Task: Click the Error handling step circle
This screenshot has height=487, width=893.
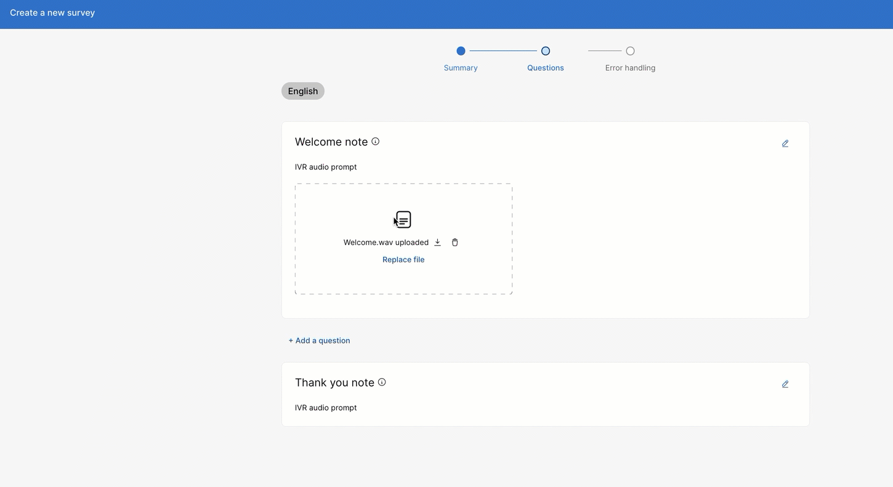Action: coord(630,51)
